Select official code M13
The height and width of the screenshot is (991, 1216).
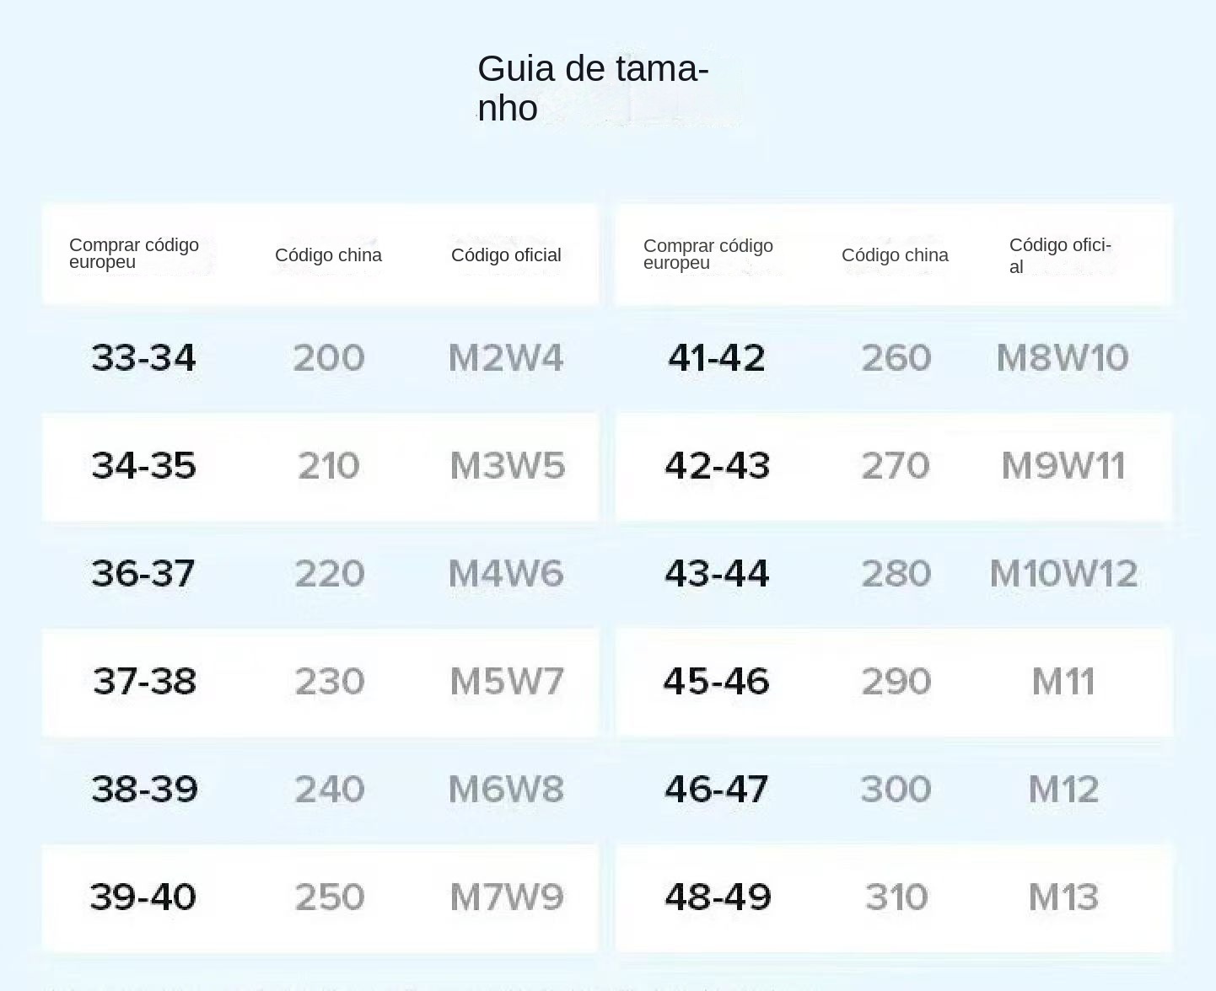pyautogui.click(x=1063, y=897)
